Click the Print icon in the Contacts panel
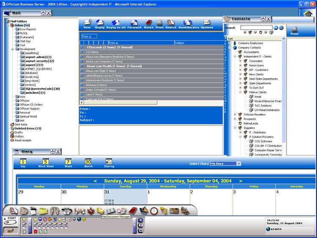The image size is (317, 238). tap(295, 30)
